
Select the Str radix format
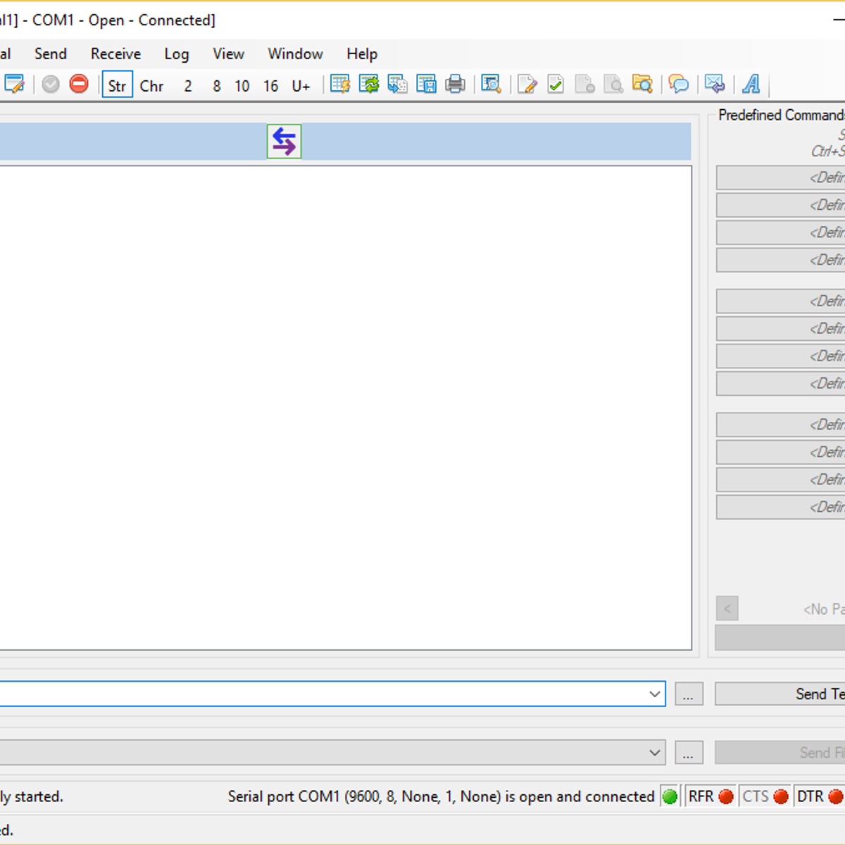[x=117, y=85]
